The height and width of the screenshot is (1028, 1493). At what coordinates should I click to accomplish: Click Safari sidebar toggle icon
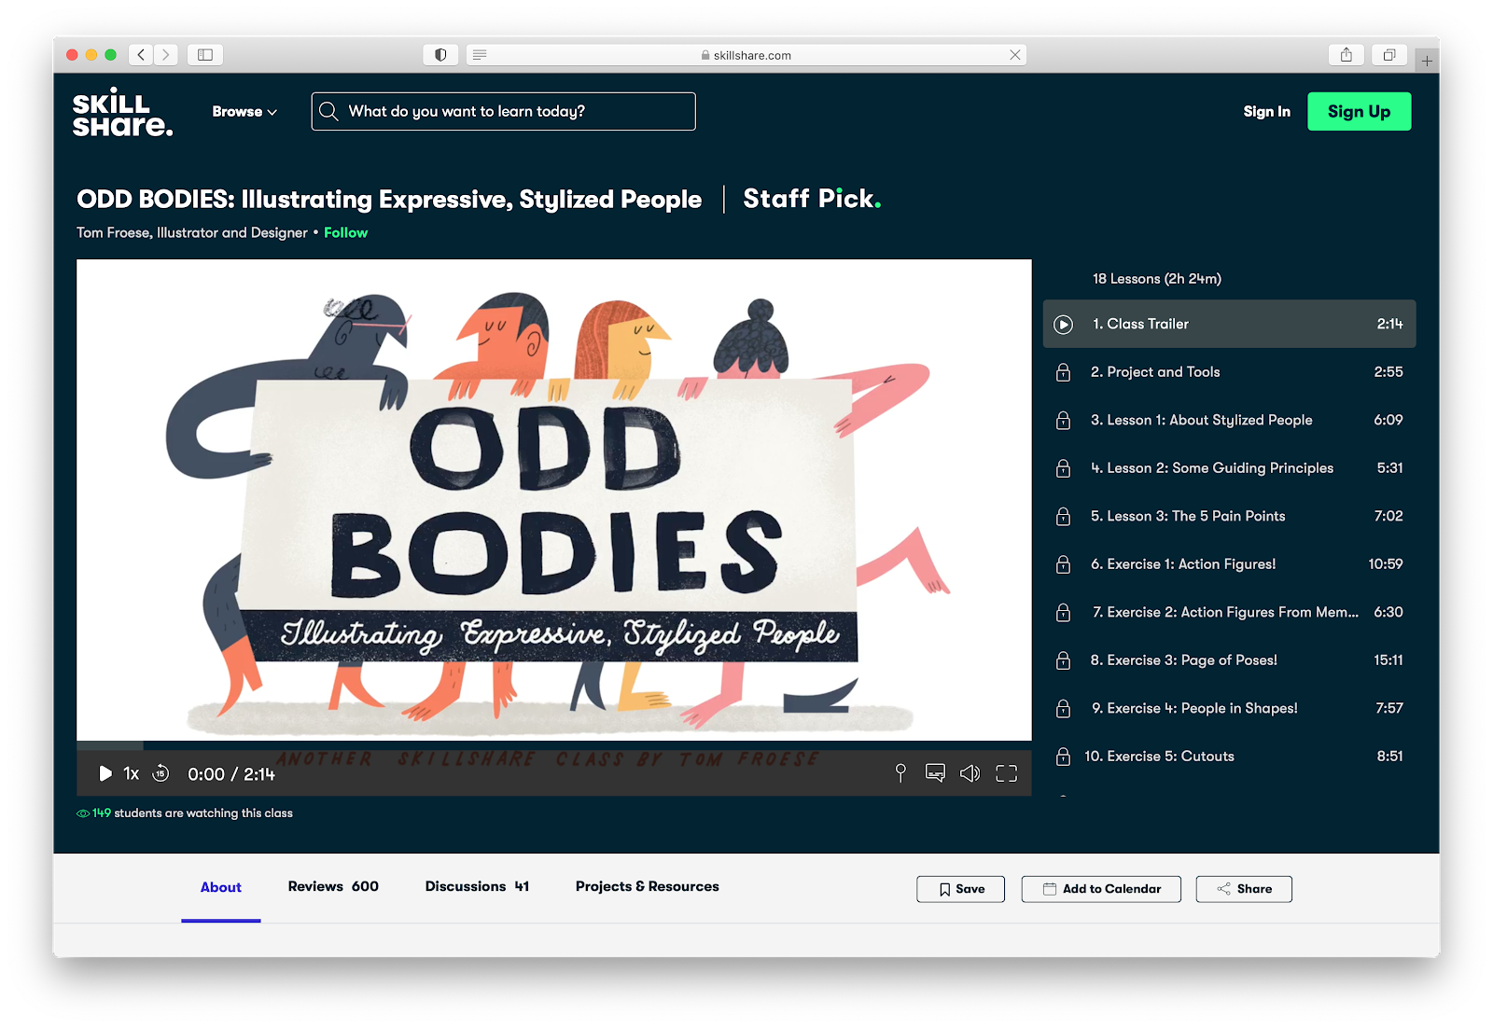coord(205,55)
